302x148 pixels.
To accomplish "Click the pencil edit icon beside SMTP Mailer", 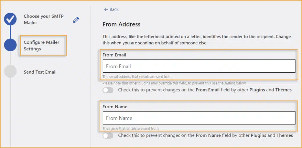I will 76,20.
